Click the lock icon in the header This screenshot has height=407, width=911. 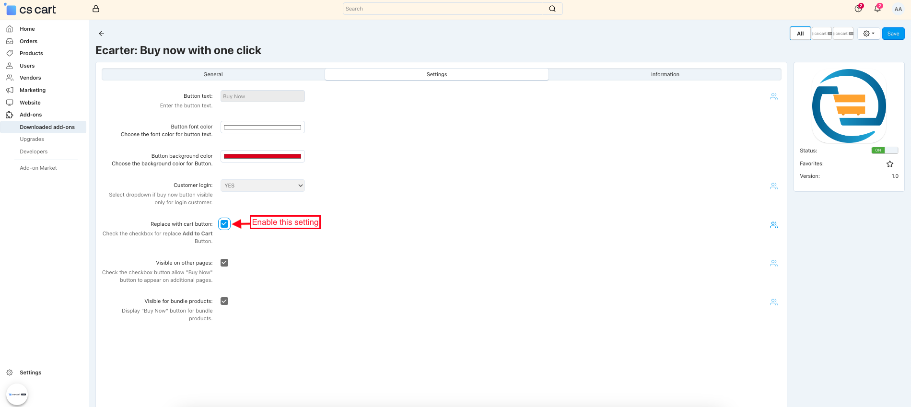coord(96,9)
